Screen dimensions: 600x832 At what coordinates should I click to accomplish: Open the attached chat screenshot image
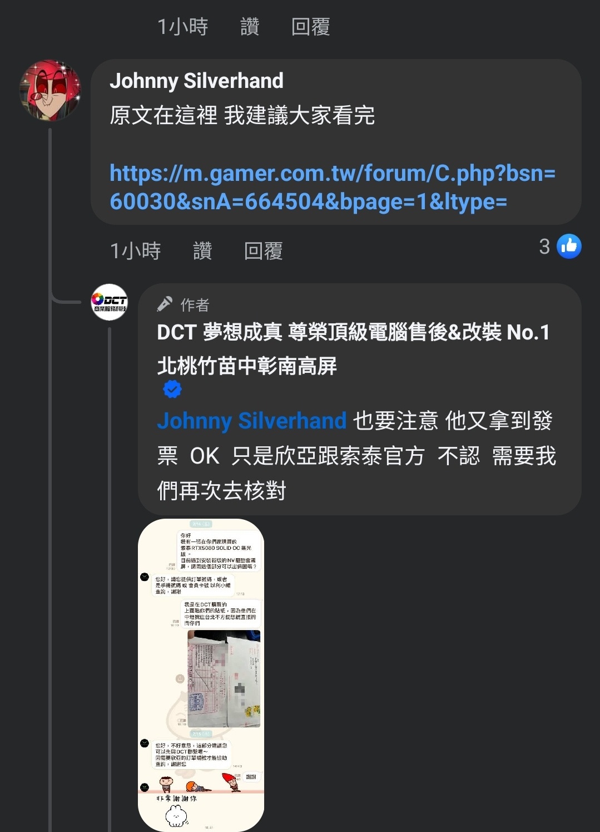pyautogui.click(x=201, y=675)
